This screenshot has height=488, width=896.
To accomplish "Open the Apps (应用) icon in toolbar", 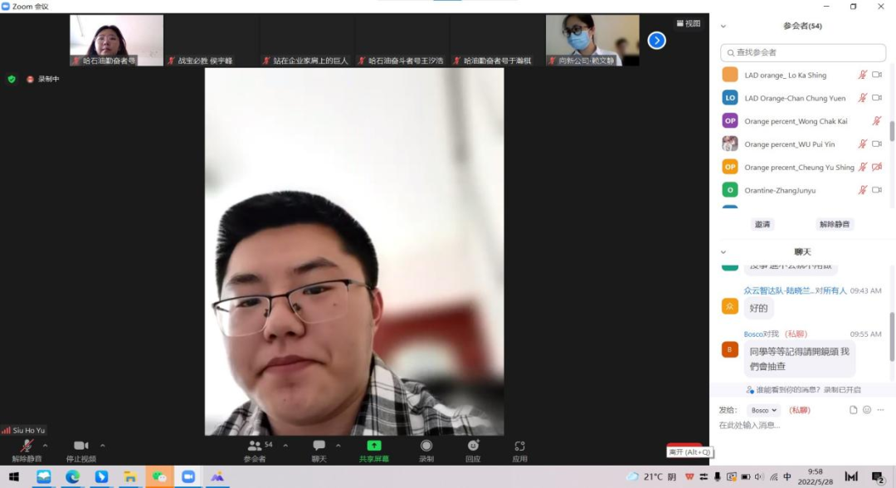I will 519,446.
